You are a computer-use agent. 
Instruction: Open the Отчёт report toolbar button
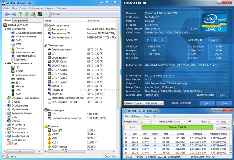pos(54,14)
